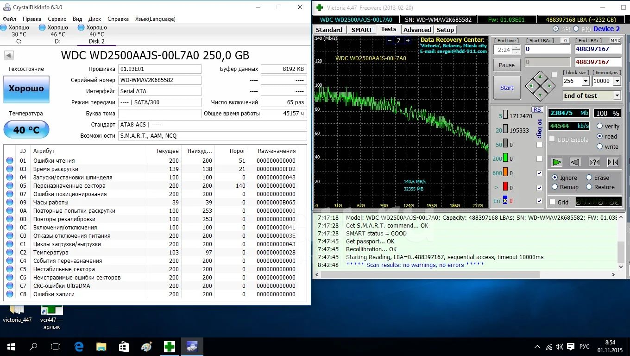The width and height of the screenshot is (630, 356).
Task: Open taskbar search
Action: pos(33,346)
